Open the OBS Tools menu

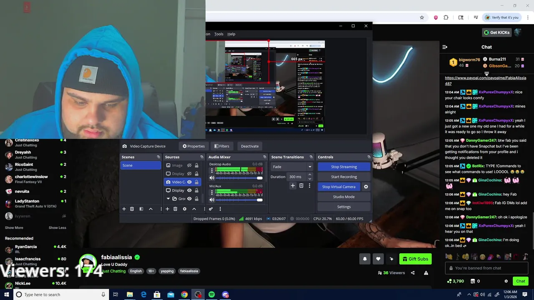coord(219,34)
